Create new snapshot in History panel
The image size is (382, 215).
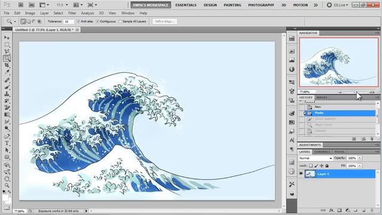pos(363,139)
